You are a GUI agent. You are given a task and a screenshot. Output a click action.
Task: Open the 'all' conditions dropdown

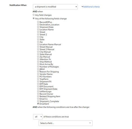coord(38,117)
